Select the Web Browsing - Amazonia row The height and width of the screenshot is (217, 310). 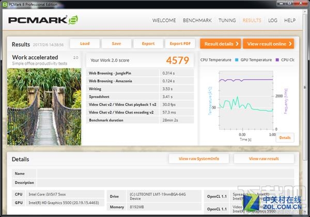(x=140, y=81)
